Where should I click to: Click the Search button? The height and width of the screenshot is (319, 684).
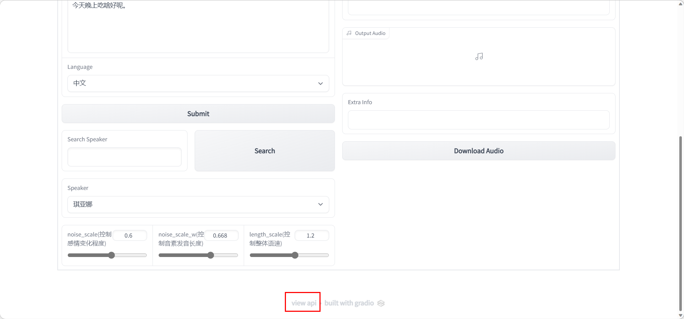(x=265, y=151)
